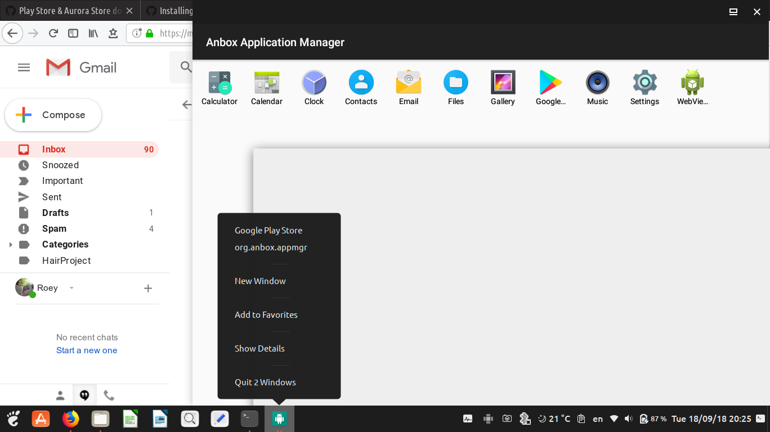Switch to Terminal in the taskbar
The image size is (770, 432).
point(249,418)
